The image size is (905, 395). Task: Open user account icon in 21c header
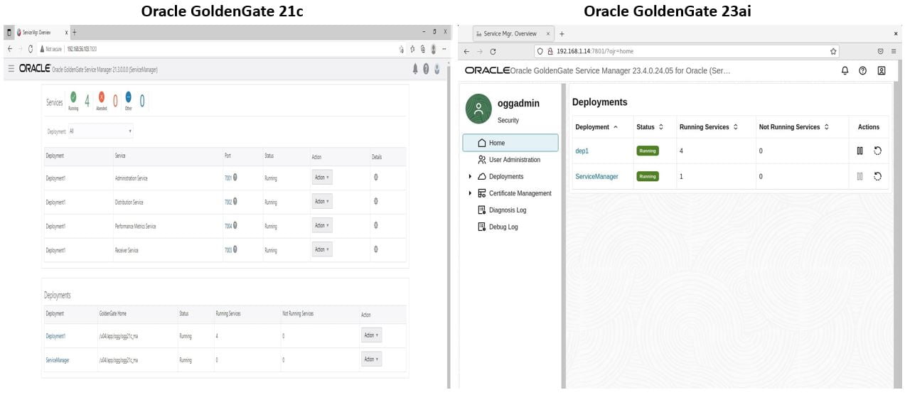click(x=437, y=69)
